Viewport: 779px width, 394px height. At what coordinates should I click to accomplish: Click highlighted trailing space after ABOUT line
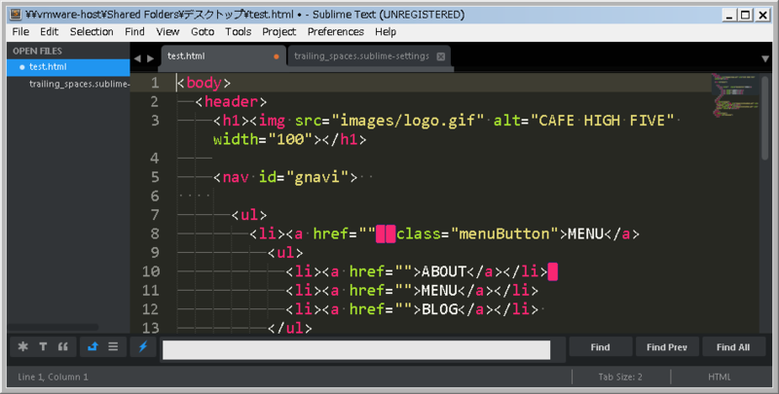coord(552,272)
